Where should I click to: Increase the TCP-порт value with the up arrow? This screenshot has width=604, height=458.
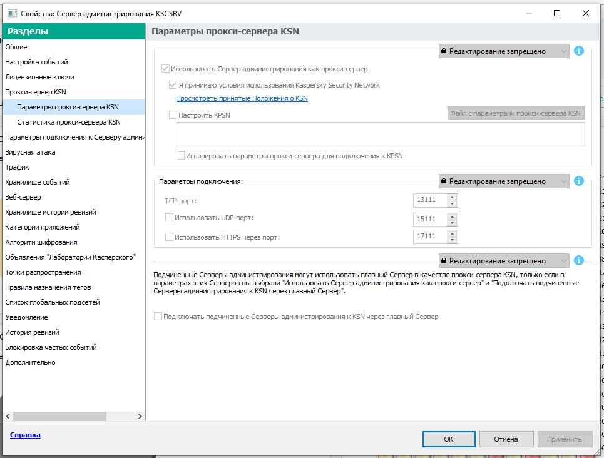tap(453, 197)
